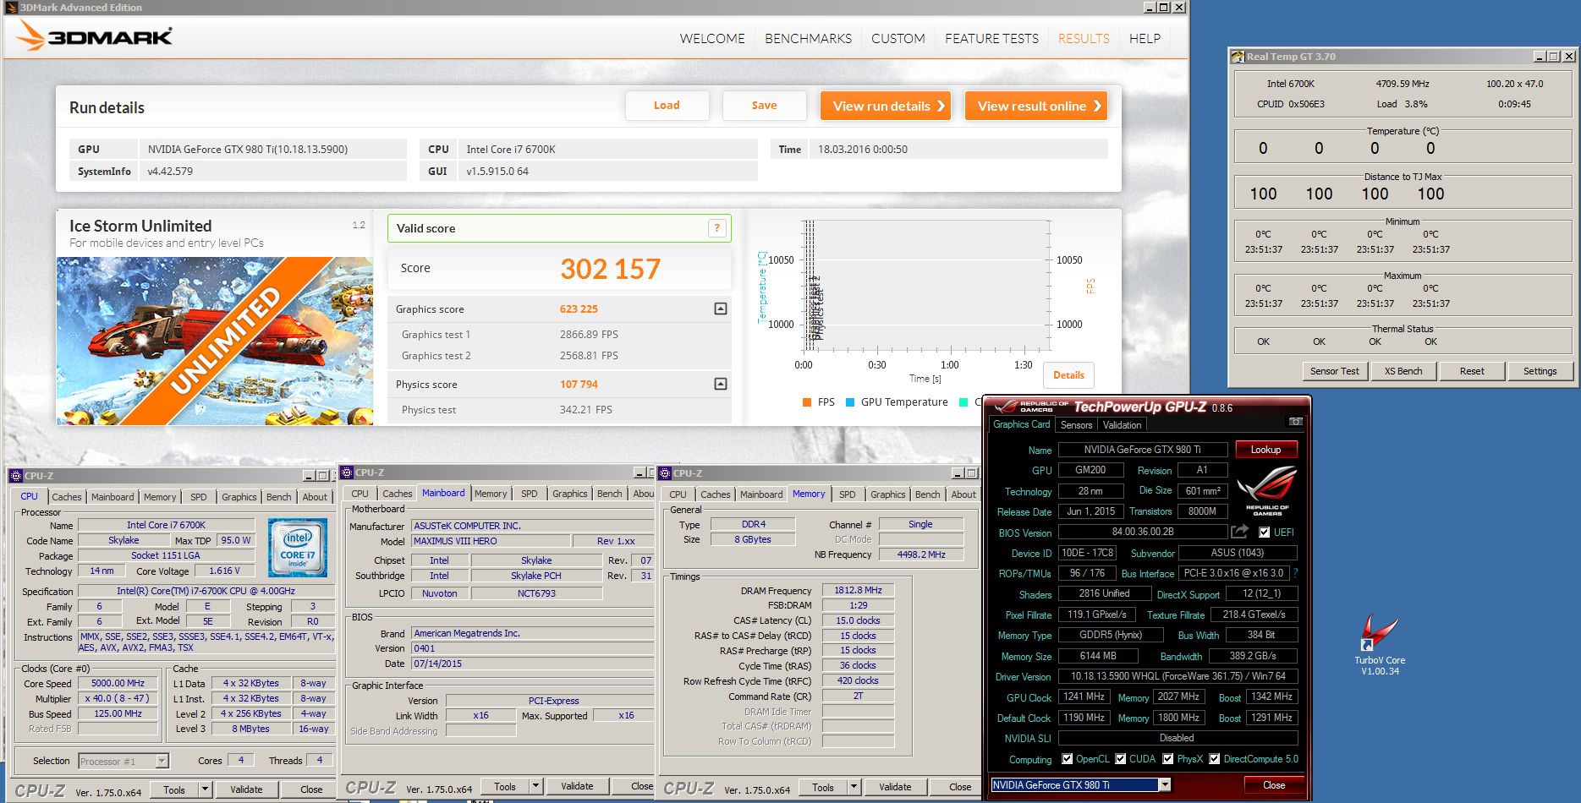Click the Details button under the chart

click(x=1068, y=375)
